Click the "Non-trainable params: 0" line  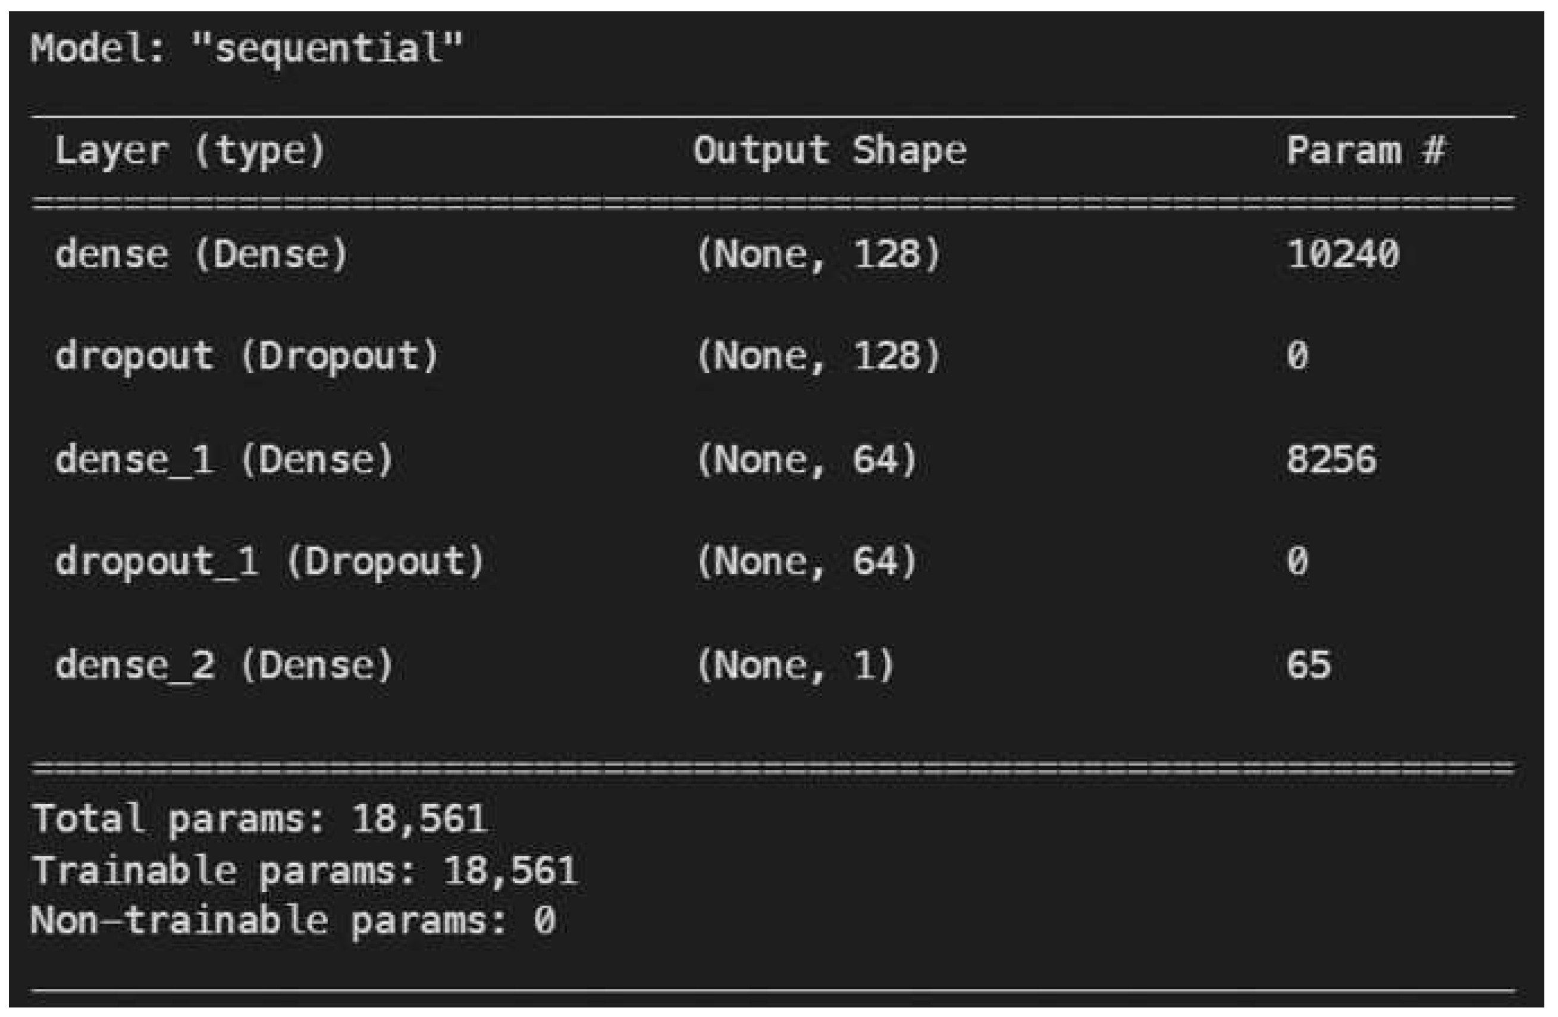[x=293, y=921]
